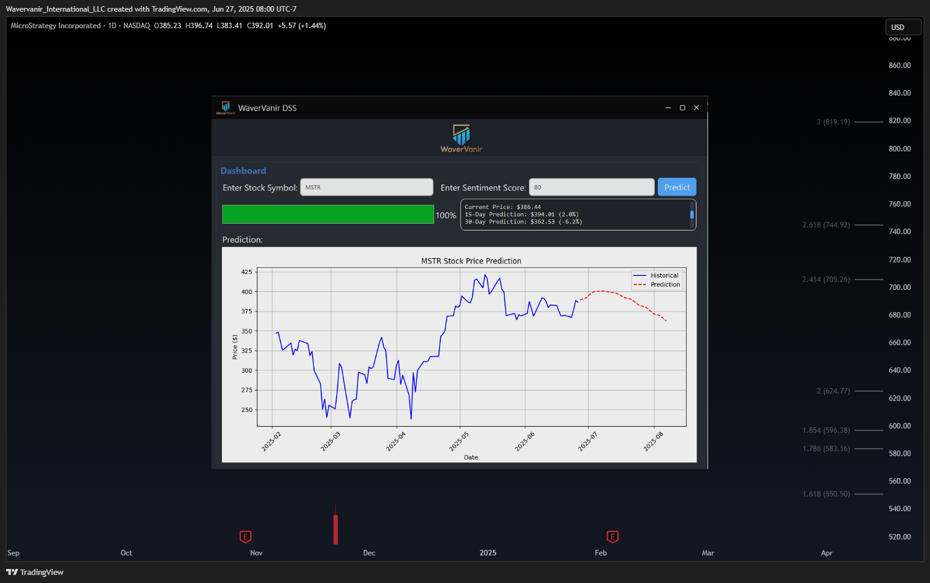Click the TradingView logo

pyautogui.click(x=35, y=572)
